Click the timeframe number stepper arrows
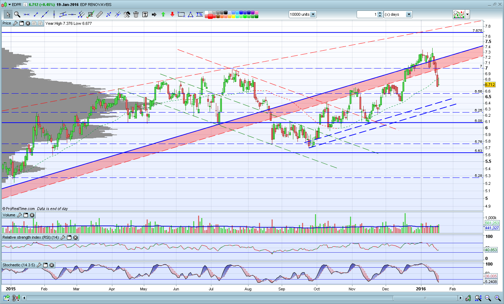The height and width of the screenshot is (304, 504). pos(380,14)
